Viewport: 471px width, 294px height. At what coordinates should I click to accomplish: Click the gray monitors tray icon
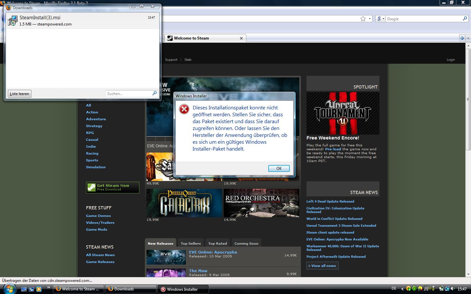pos(426,289)
